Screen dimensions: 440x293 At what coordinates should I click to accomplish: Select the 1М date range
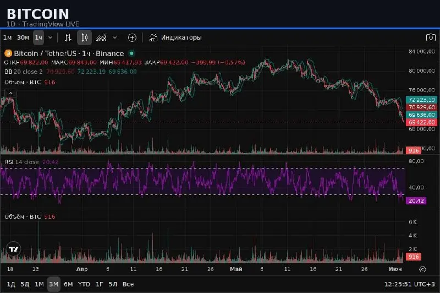39,284
